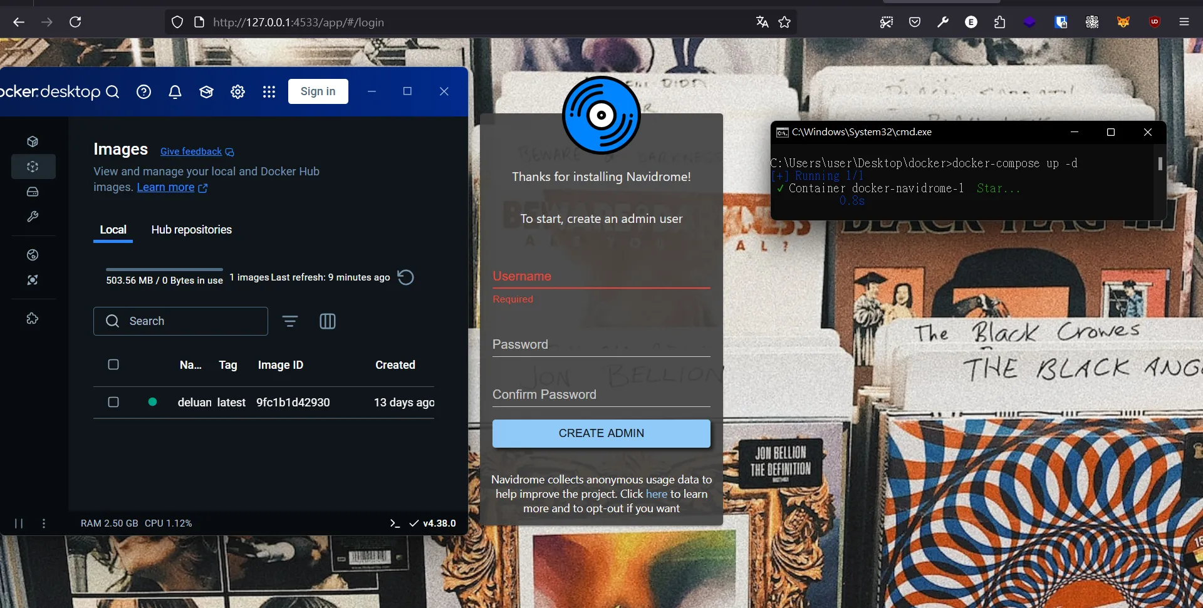
Task: Click the browser back arrow
Action: [19, 22]
